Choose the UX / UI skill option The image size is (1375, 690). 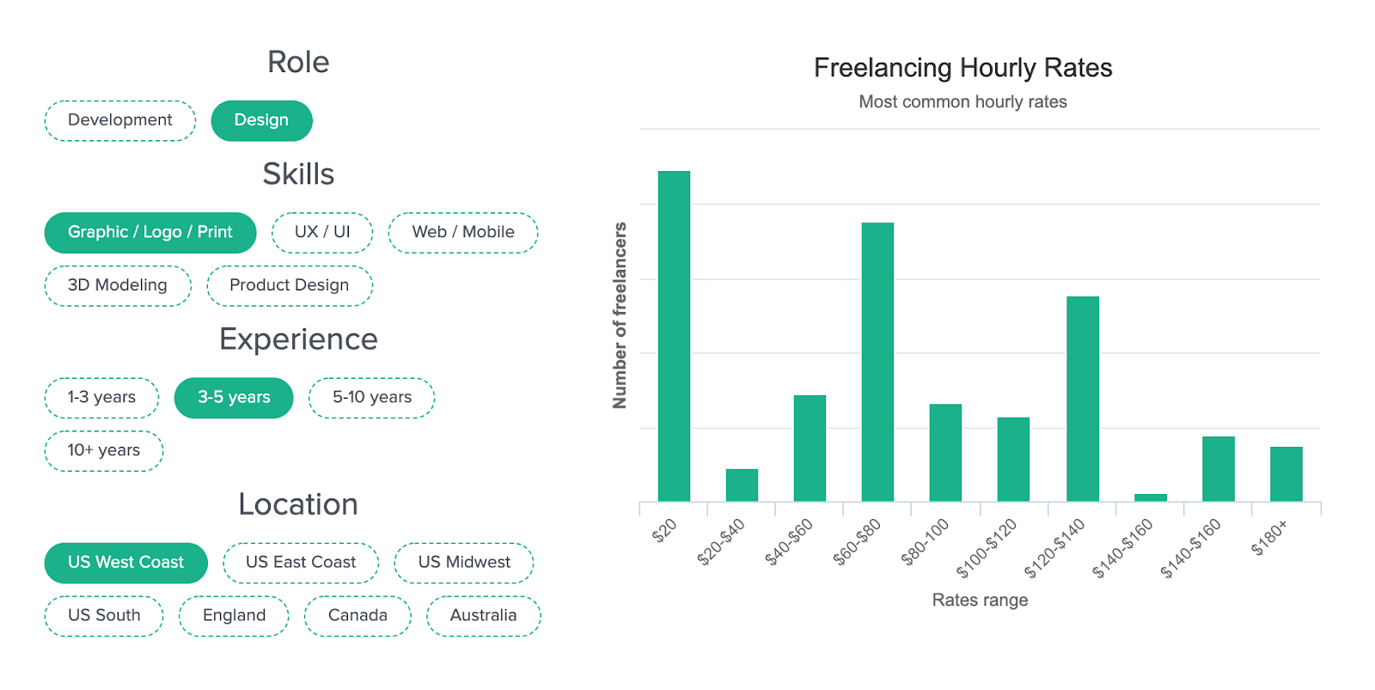point(322,232)
